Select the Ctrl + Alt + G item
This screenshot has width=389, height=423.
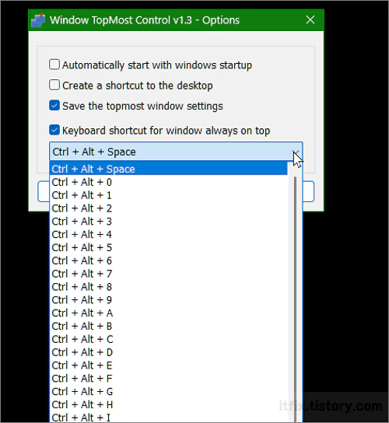(169, 391)
